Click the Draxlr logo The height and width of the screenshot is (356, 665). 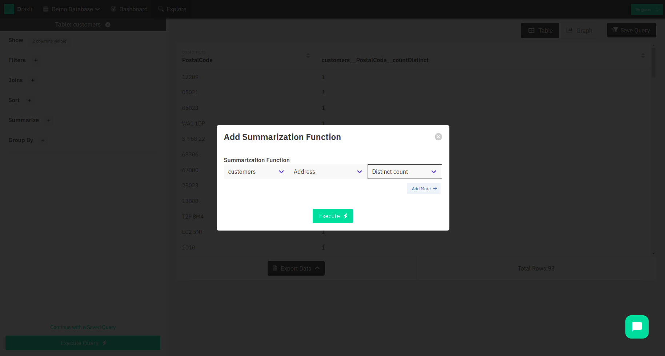tap(19, 9)
